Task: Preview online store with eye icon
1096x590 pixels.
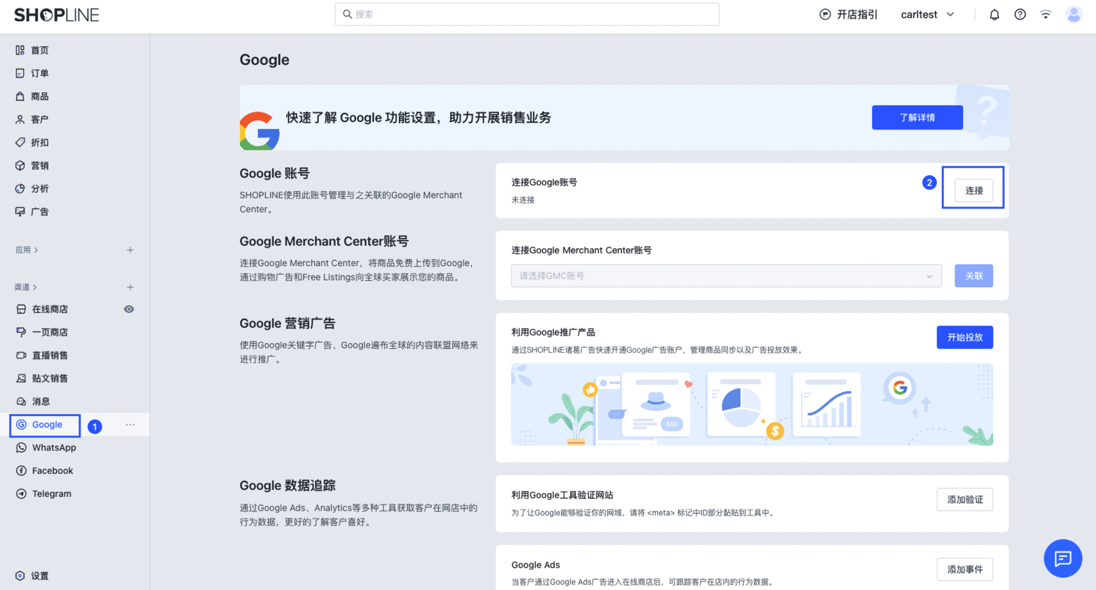Action: (129, 309)
